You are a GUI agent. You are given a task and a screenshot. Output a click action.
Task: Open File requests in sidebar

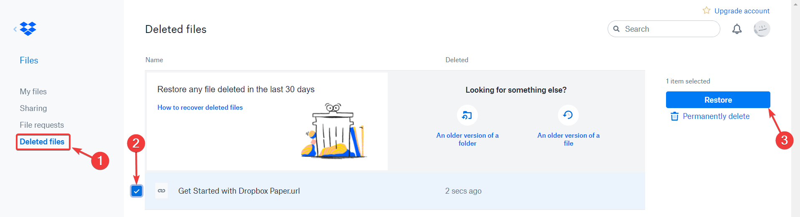(x=42, y=125)
